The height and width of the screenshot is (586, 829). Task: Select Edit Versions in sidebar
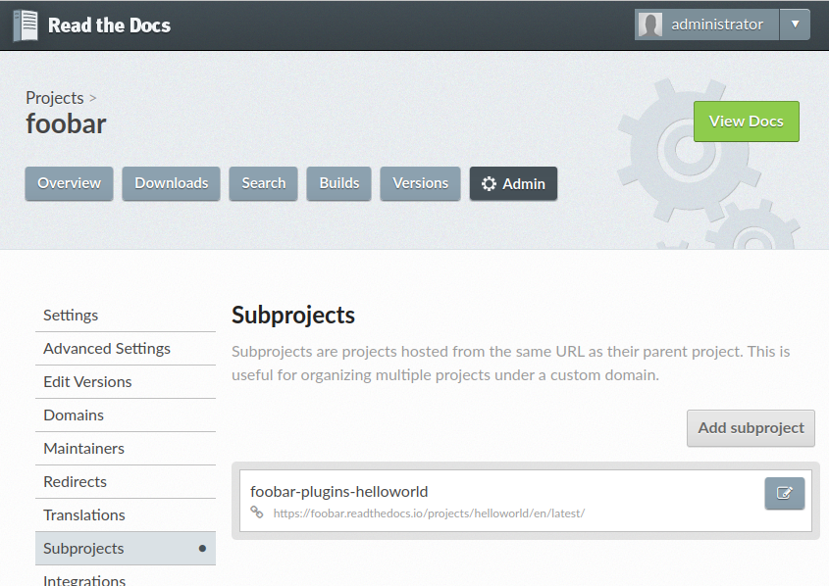coord(126,382)
